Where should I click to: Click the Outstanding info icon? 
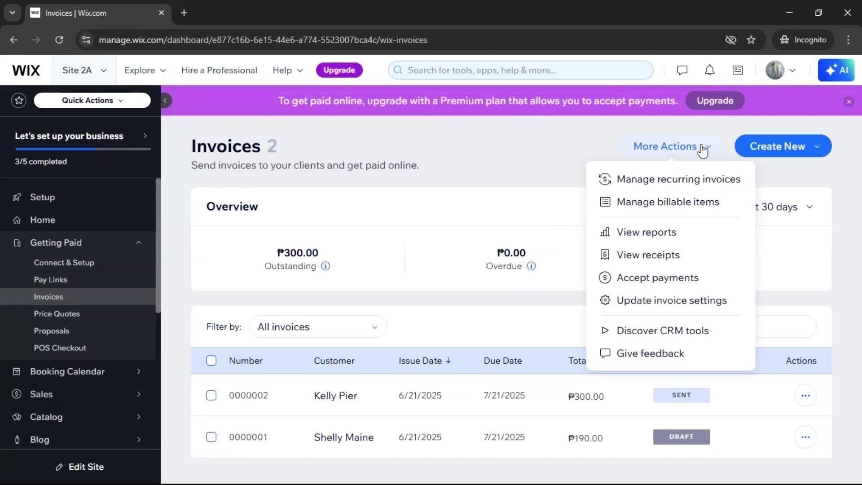[x=325, y=266]
